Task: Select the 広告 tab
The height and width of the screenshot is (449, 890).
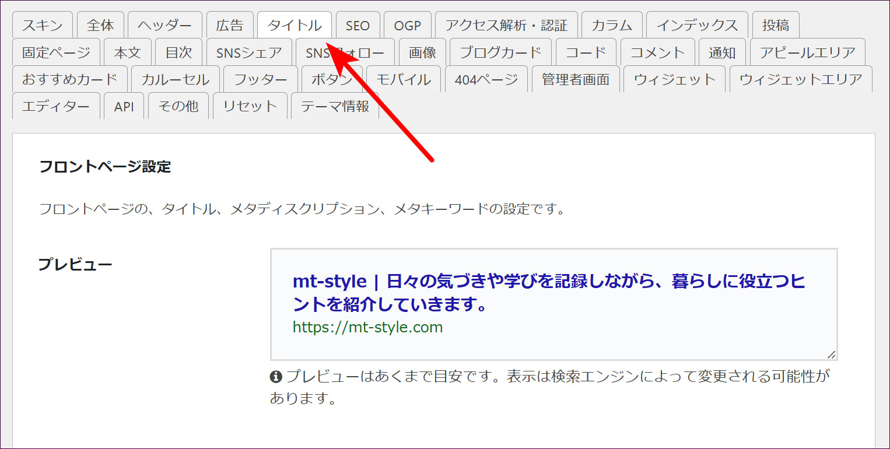Action: point(230,26)
